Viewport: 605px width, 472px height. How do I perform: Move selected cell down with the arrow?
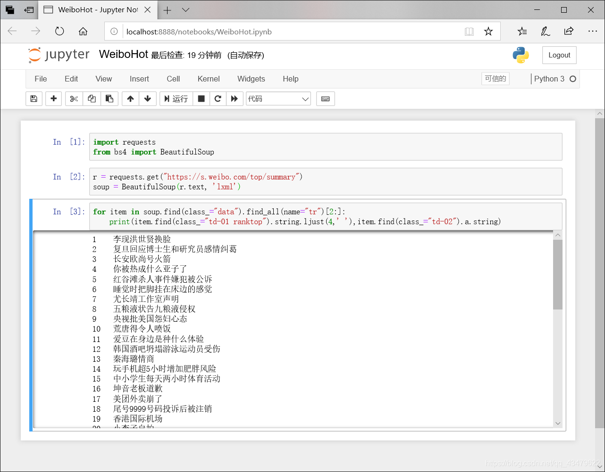pos(148,98)
